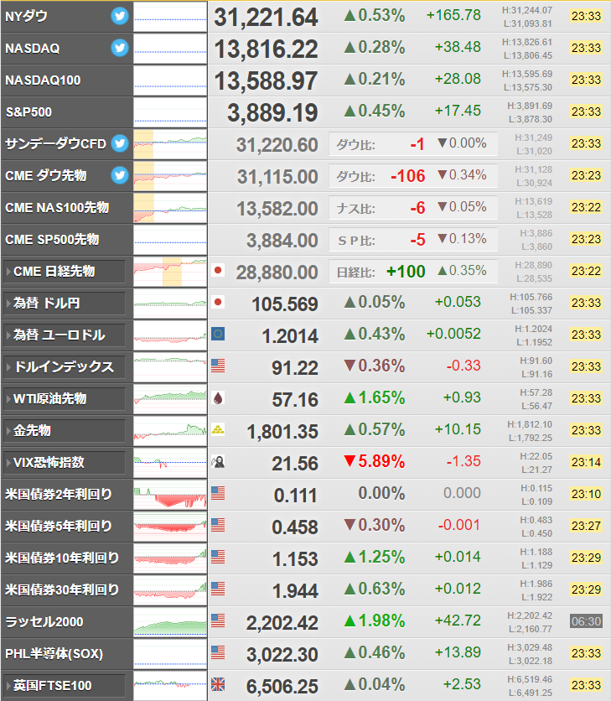This screenshot has height=701, width=611.
Task: Click the VIX change ▼5.89%
Action: click(x=374, y=461)
